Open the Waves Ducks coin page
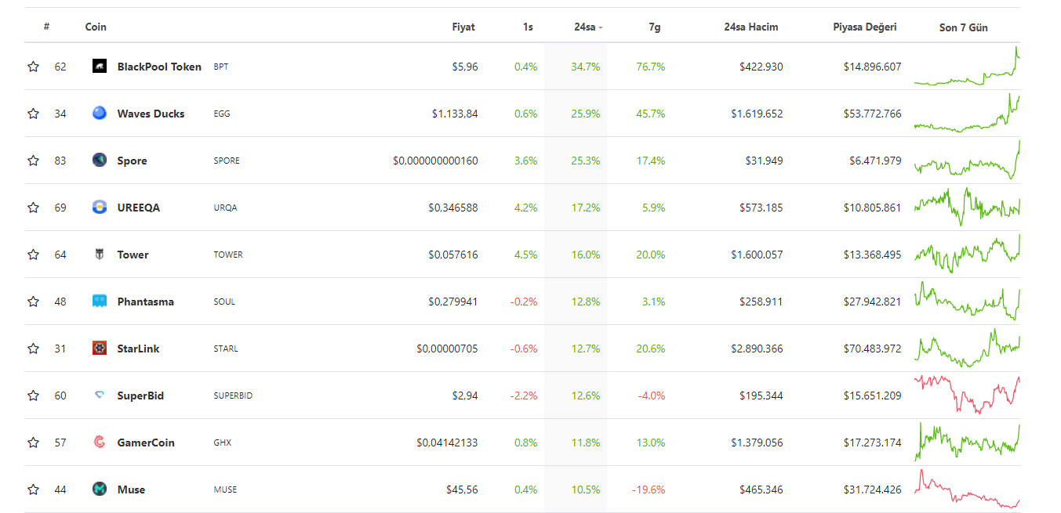This screenshot has width=1061, height=513. [151, 114]
